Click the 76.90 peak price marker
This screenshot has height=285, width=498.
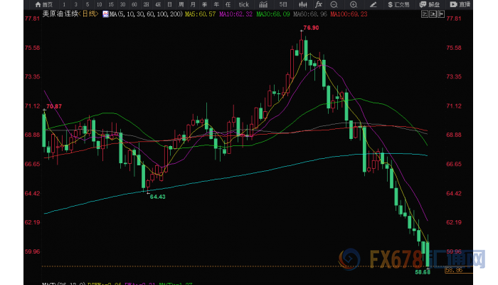[x=309, y=27]
